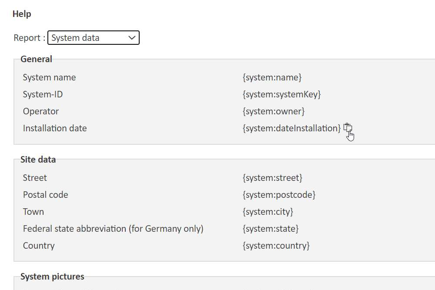Click the General section title
Viewport: 435px width, 290px height.
click(x=36, y=59)
